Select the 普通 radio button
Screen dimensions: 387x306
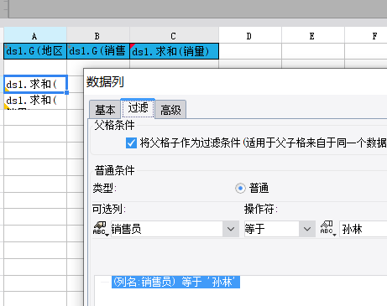pyautogui.click(x=240, y=188)
